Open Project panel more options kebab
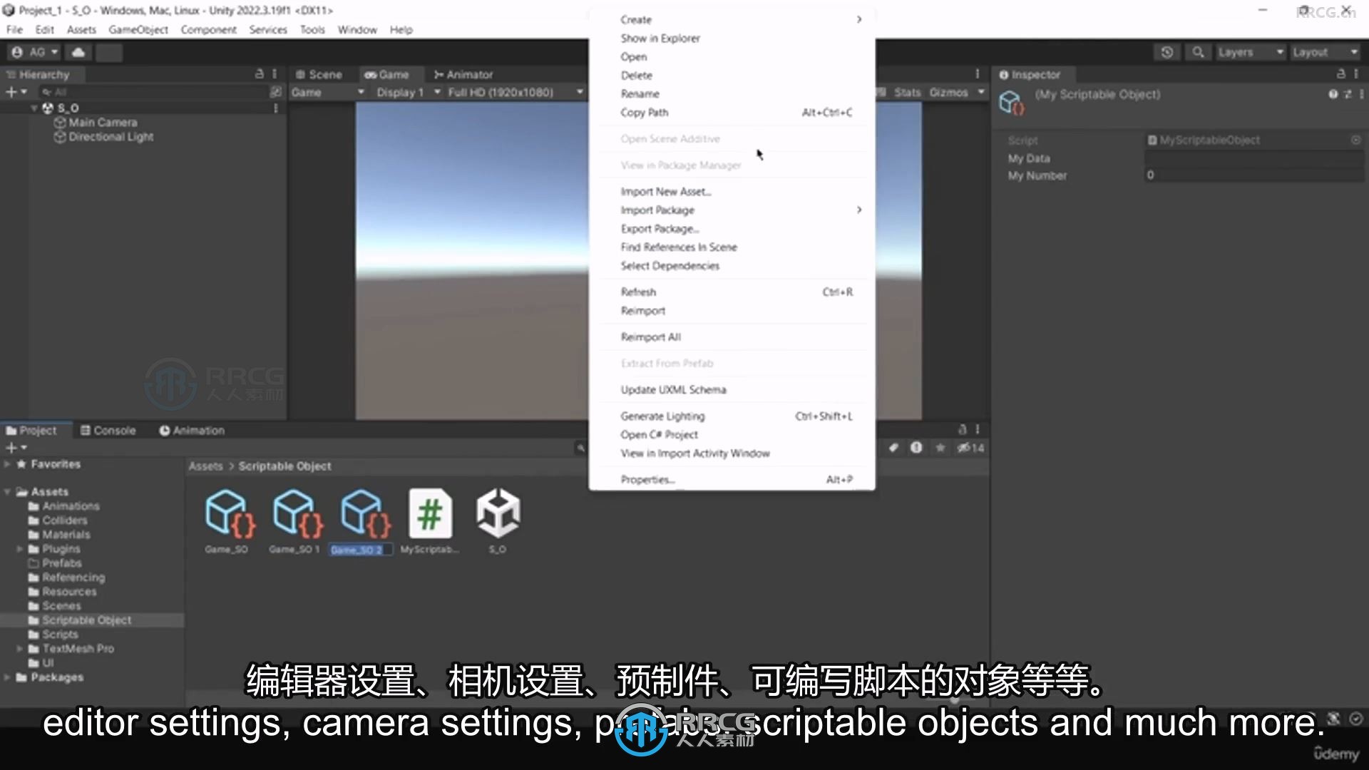Viewport: 1369px width, 770px height. [x=978, y=430]
